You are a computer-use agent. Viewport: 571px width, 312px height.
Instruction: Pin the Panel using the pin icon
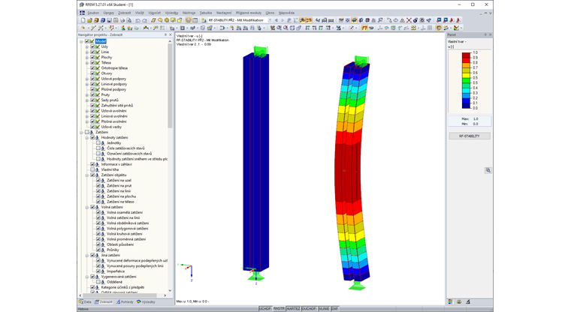tap(485, 35)
